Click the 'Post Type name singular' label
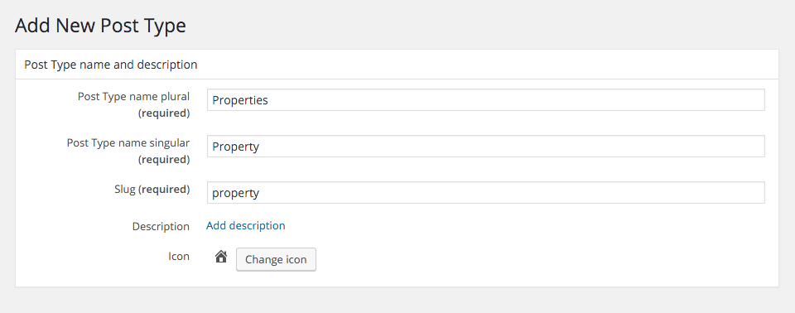The width and height of the screenshot is (795, 313). click(128, 143)
